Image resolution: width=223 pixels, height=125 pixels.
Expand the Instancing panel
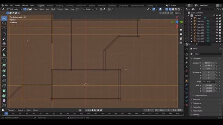click(x=197, y=107)
